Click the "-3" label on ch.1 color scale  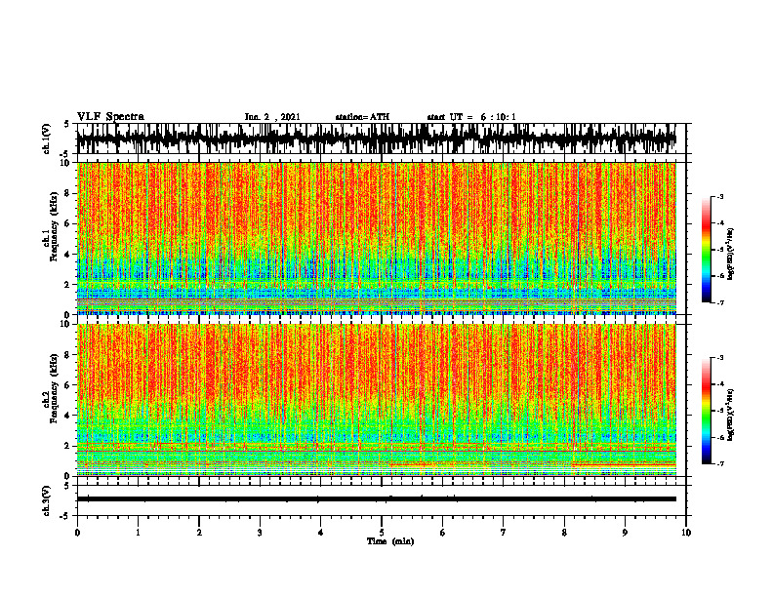720,197
